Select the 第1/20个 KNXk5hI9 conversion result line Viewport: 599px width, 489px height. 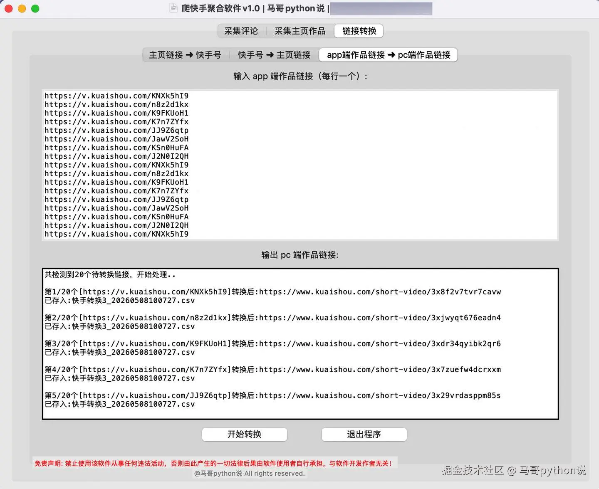point(272,292)
